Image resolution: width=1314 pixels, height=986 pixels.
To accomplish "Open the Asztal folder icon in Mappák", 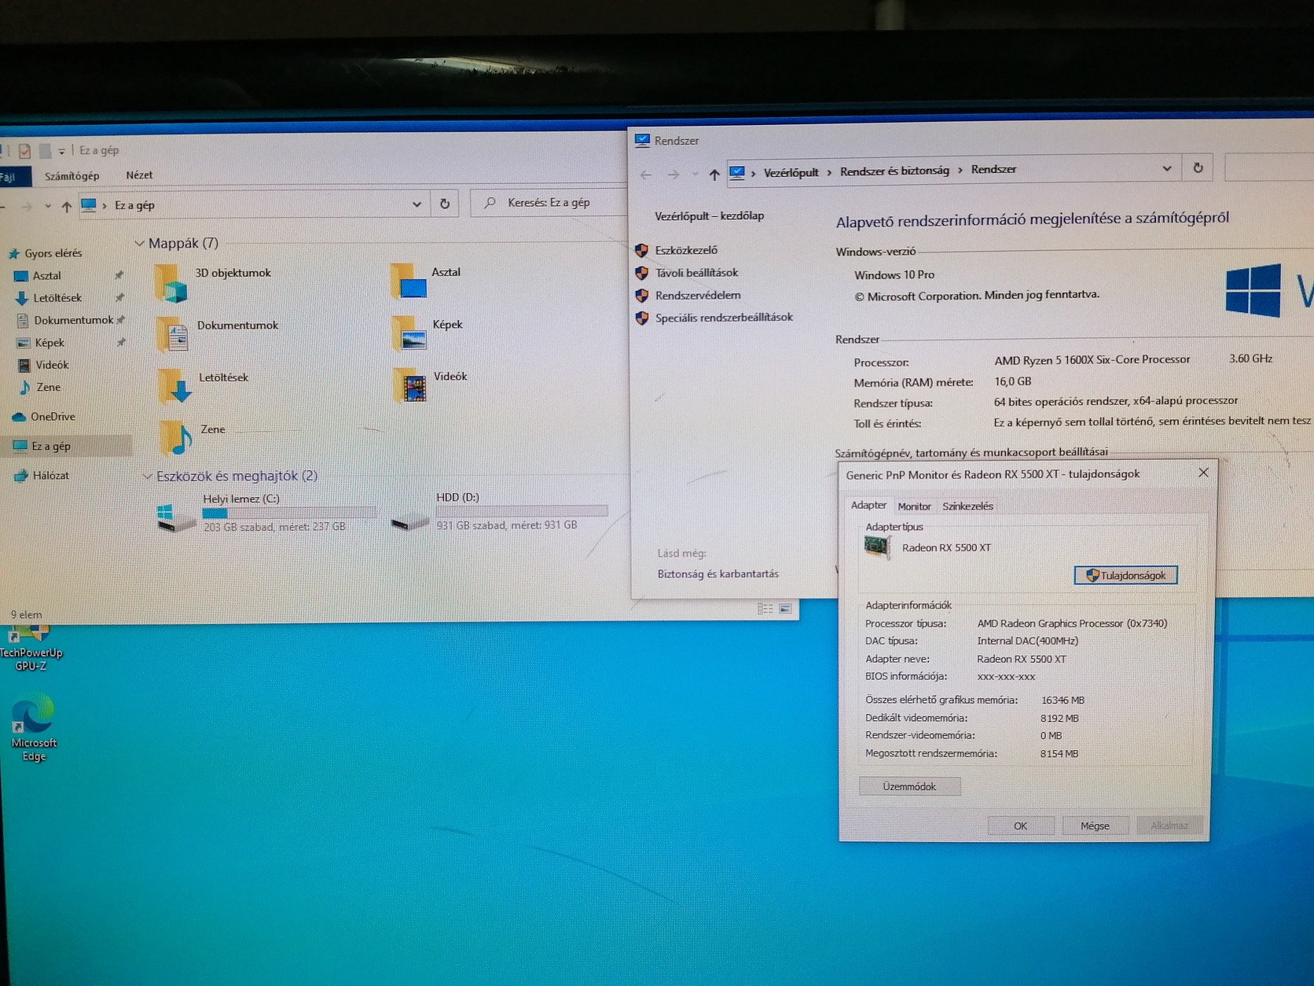I will (x=408, y=281).
